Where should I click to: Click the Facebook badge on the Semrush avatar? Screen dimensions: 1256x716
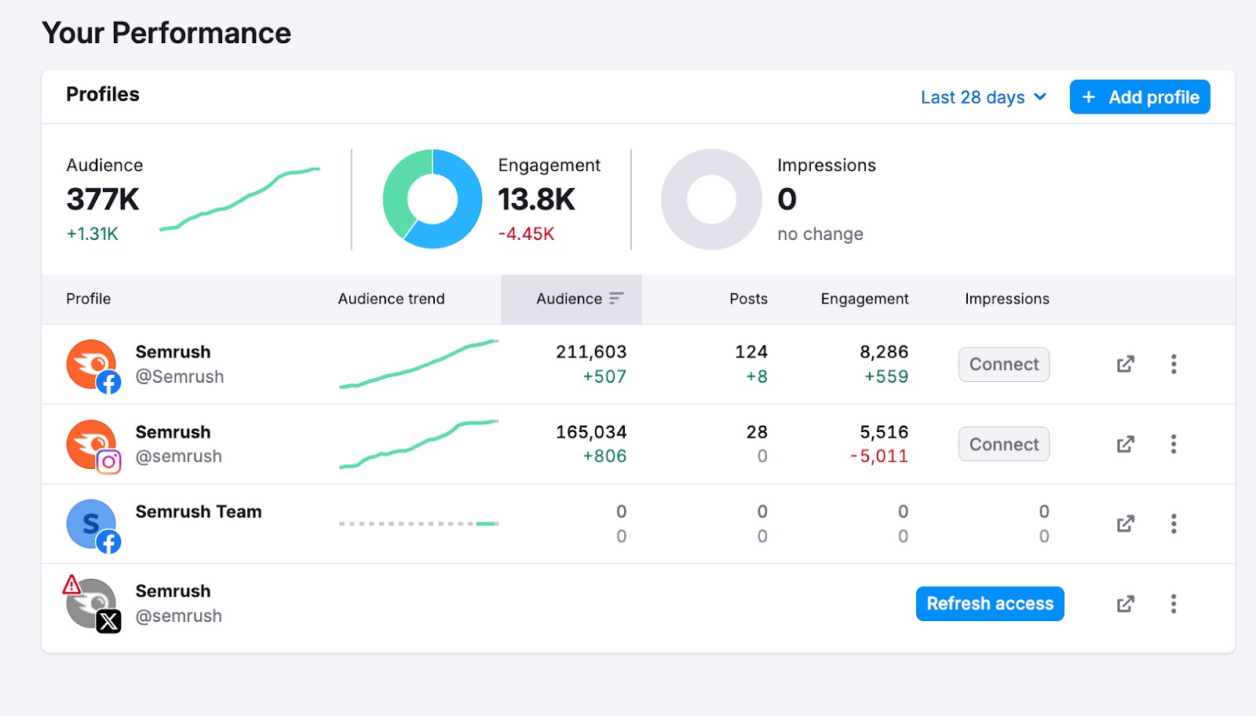coord(110,383)
